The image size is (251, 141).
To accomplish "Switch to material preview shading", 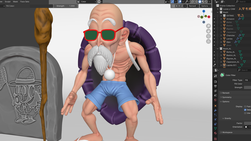I will [x=203, y=2].
